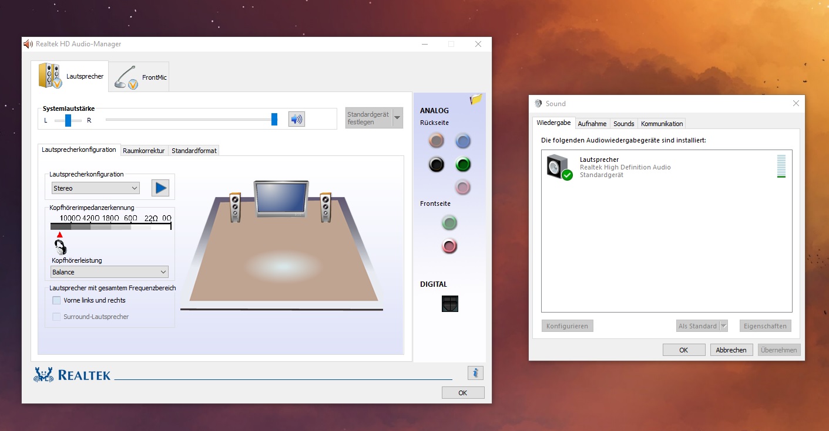Open the Lautsprecherkonfiguration tab
The height and width of the screenshot is (431, 829).
point(79,150)
